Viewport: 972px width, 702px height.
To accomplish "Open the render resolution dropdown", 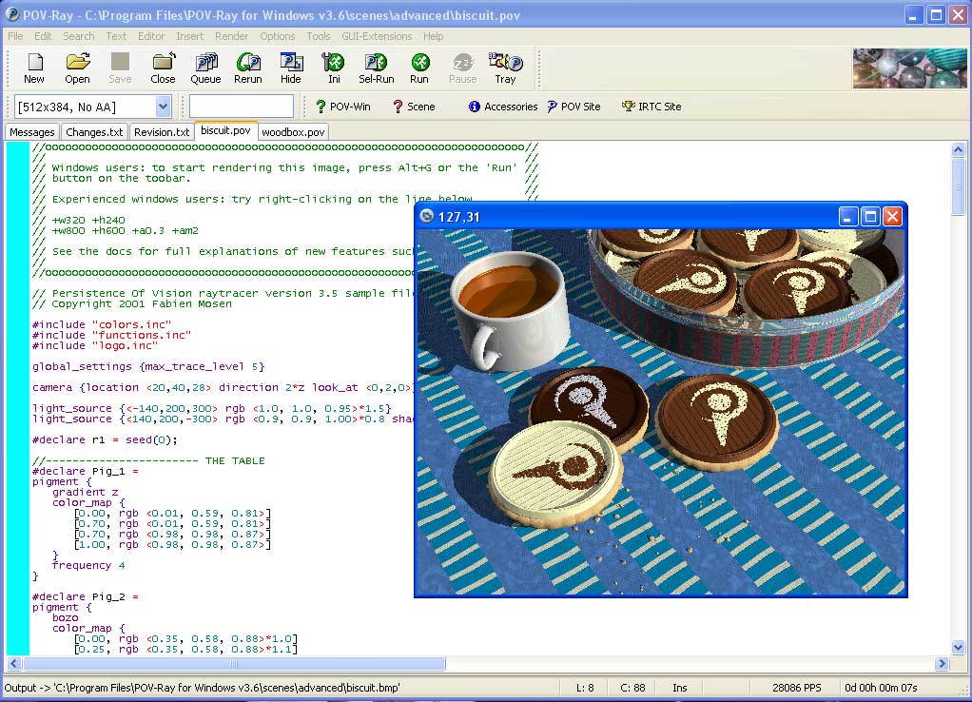I will tap(163, 107).
